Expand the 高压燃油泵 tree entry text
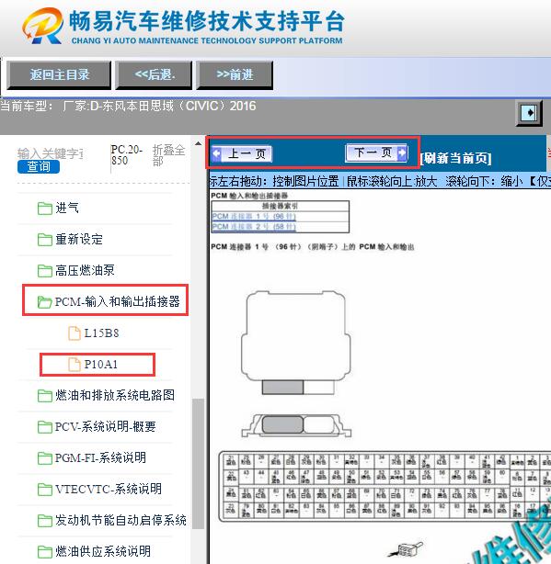551x564 pixels. coord(85,270)
